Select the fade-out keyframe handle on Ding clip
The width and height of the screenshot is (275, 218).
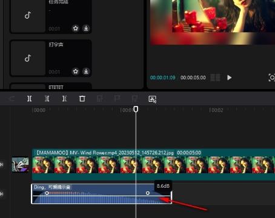click(x=148, y=193)
